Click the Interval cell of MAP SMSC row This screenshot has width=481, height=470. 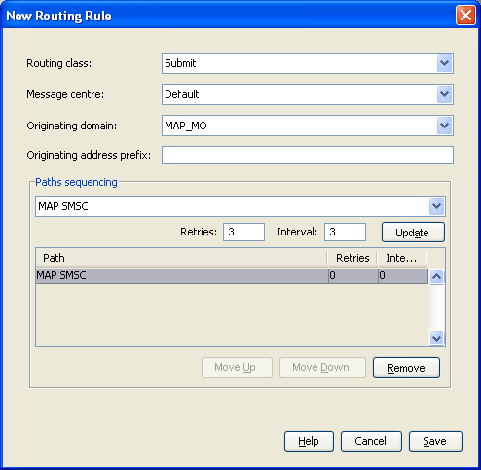403,275
